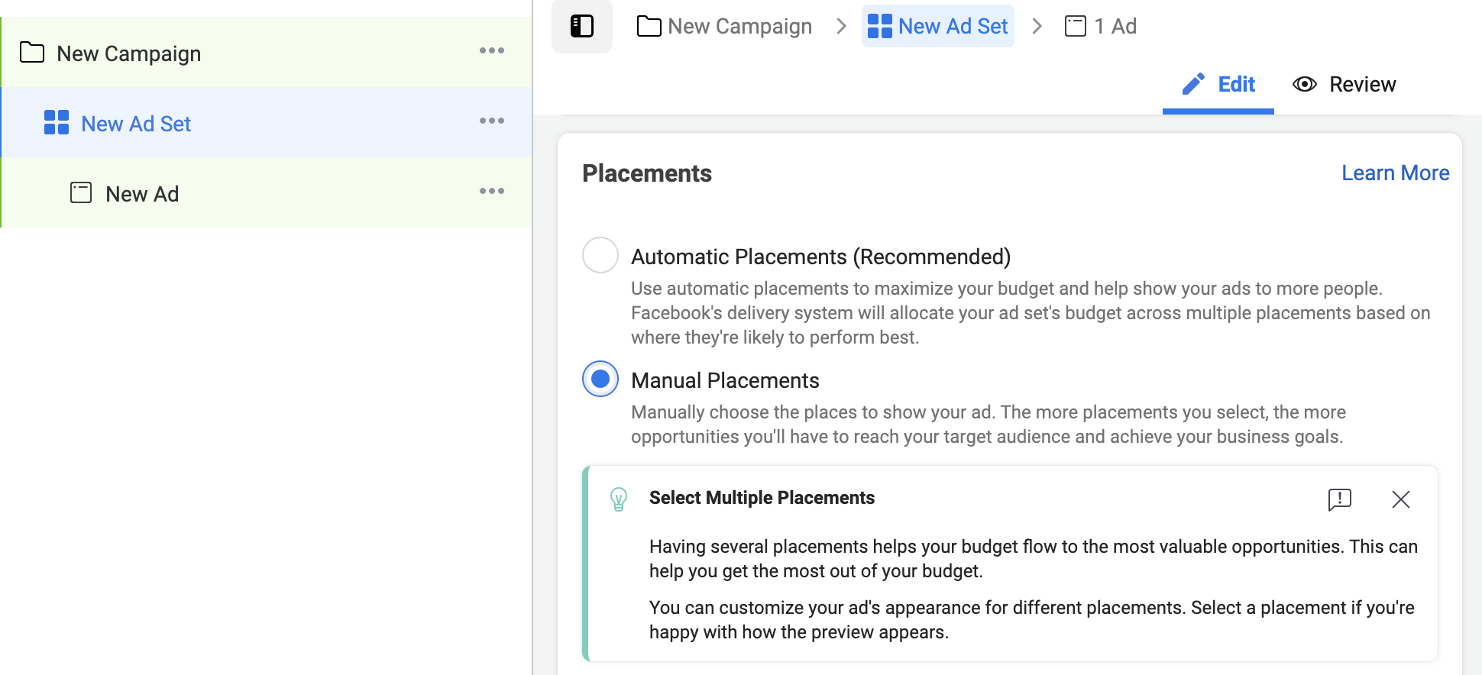
Task: Click the chevron after New Ad Set breadcrumb
Action: tap(1037, 26)
